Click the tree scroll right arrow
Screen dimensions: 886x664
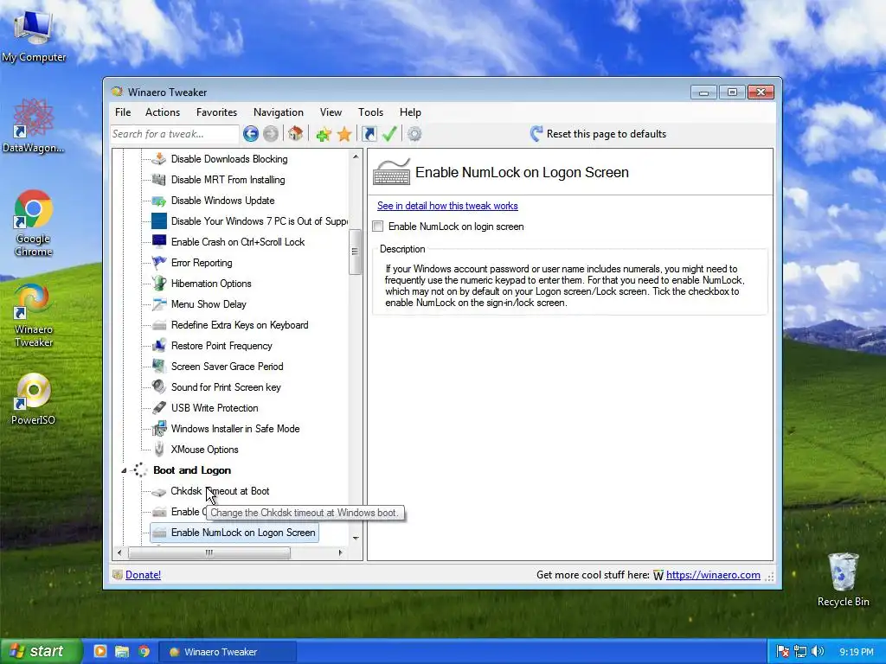(x=340, y=552)
